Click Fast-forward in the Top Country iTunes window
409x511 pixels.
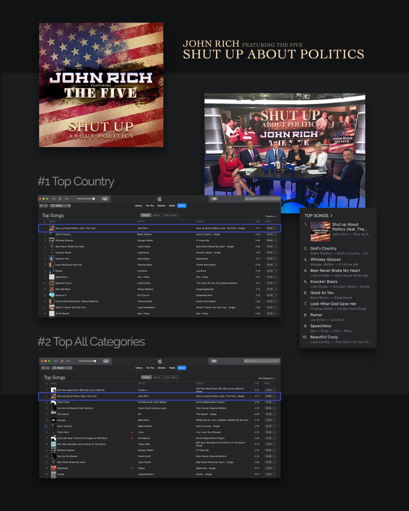click(x=67, y=199)
